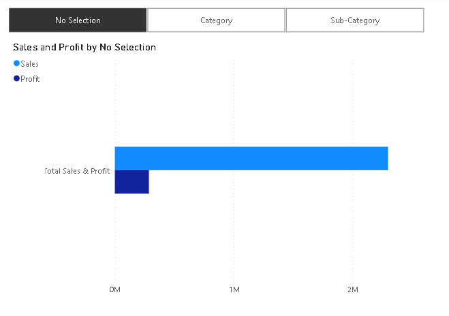Click the dark blue Profit legend marker
449x316 pixels.
[17, 78]
